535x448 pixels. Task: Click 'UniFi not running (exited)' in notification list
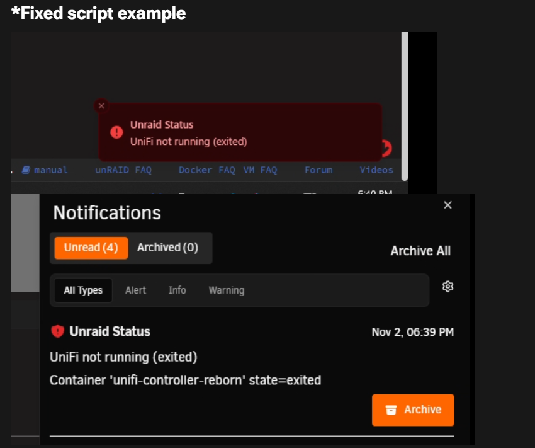coord(123,357)
